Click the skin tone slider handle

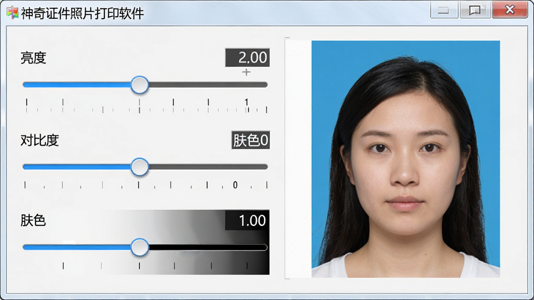(x=140, y=247)
